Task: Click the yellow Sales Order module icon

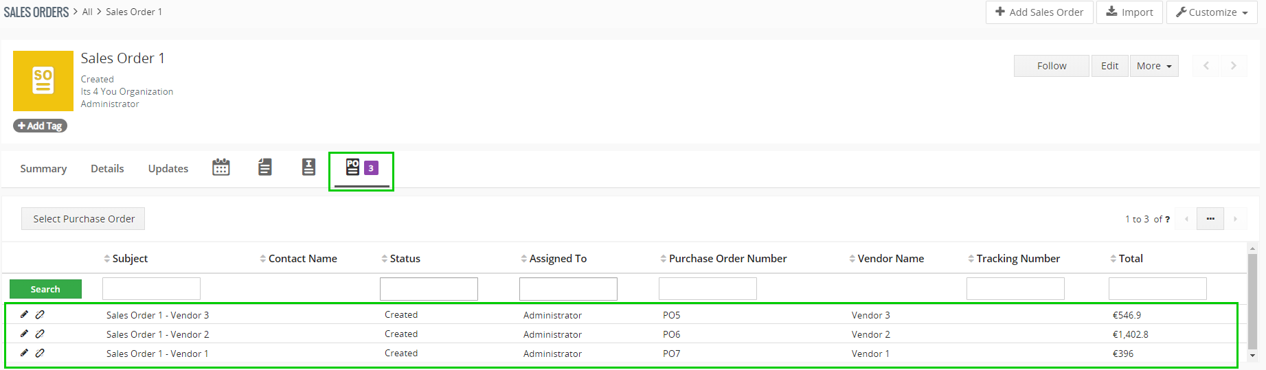Action: pos(43,81)
